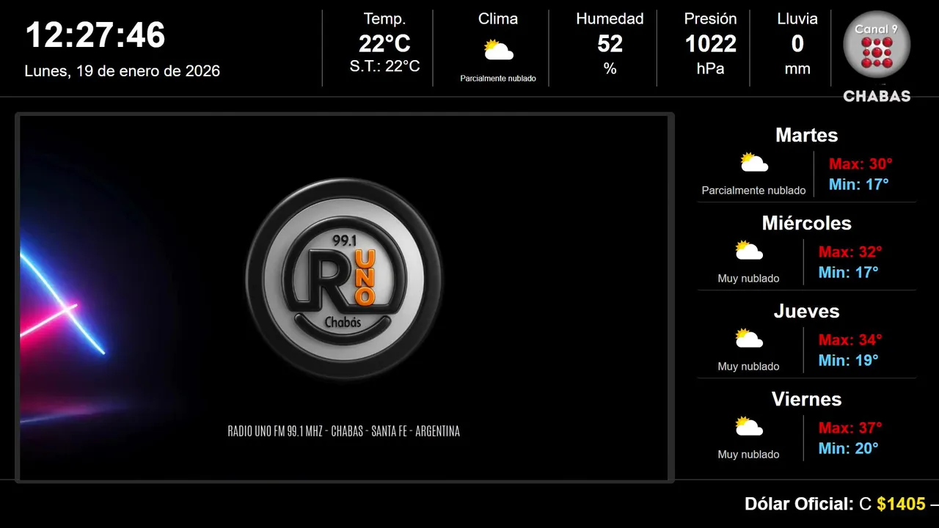Click Max: 34° for Jueves
Screen dimensions: 939x528
pos(850,340)
